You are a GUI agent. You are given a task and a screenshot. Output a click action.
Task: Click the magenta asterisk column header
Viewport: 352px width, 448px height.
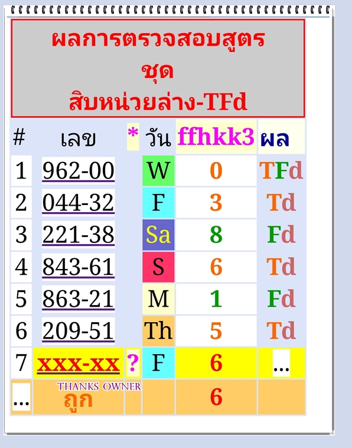[x=133, y=137]
